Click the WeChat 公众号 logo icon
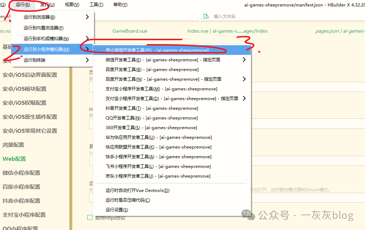Image resolution: width=365 pixels, height=230 pixels. pos(248,215)
